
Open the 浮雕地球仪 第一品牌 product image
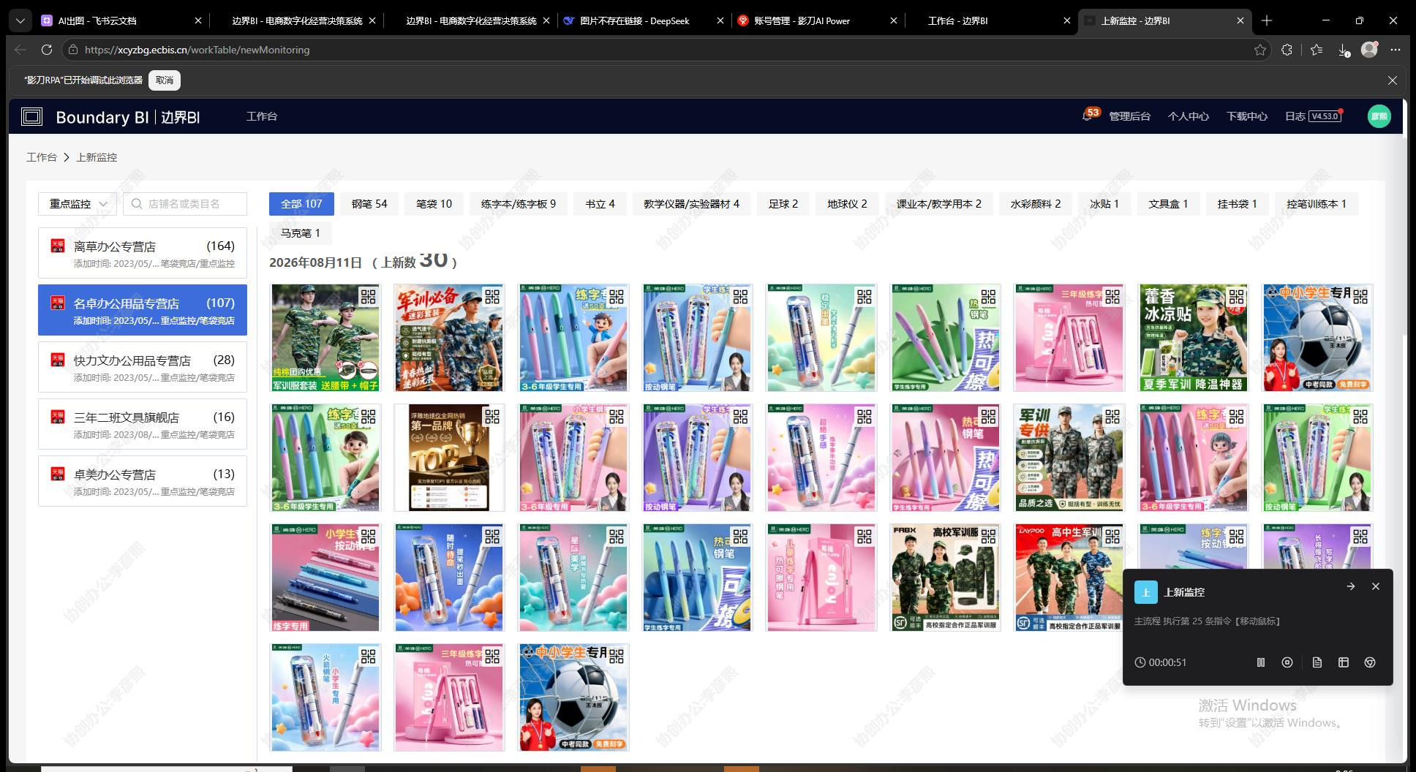tap(449, 458)
